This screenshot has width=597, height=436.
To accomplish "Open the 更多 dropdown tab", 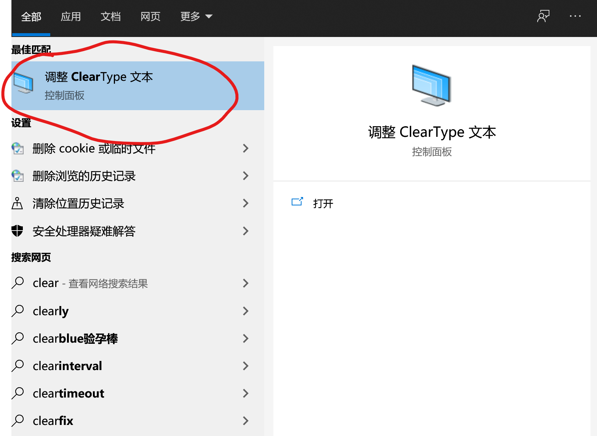I will pyautogui.click(x=196, y=17).
